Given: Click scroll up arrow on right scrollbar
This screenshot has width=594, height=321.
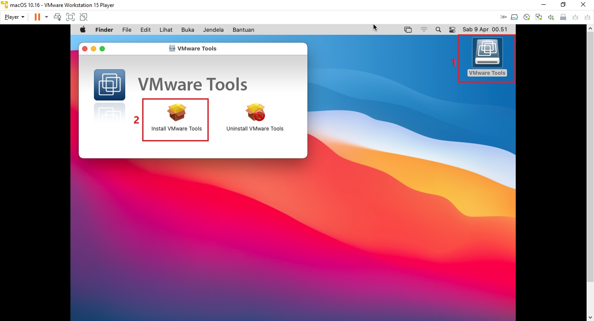Looking at the screenshot, I should click(591, 28).
